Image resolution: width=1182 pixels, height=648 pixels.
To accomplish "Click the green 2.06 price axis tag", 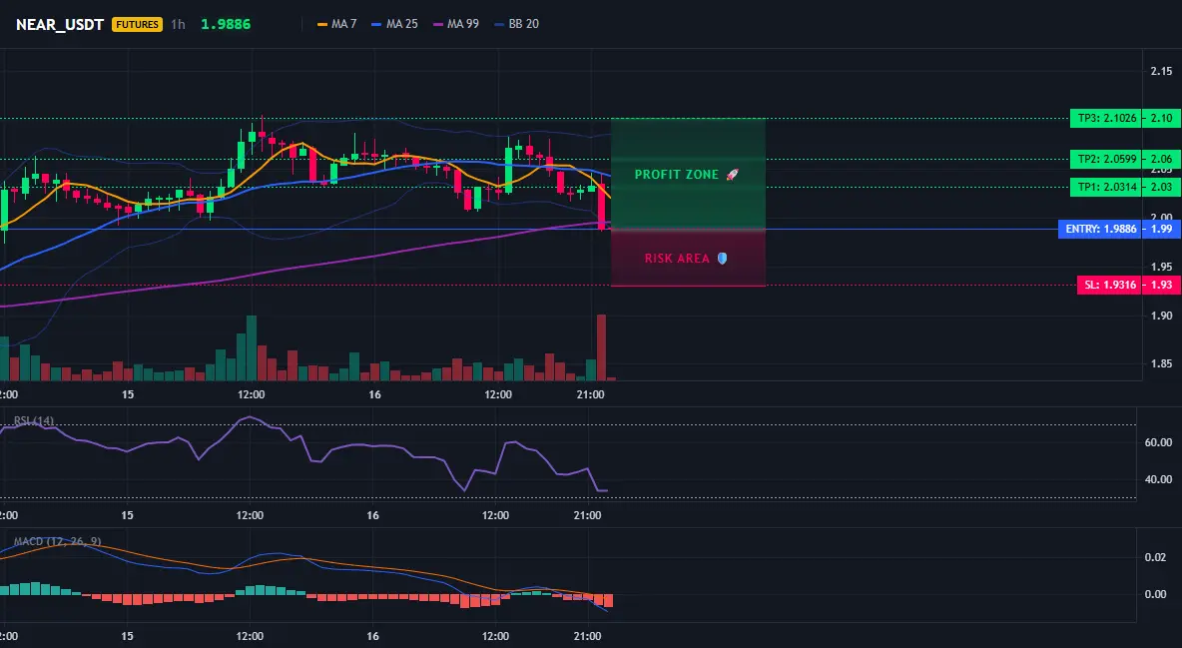I will [x=1162, y=159].
